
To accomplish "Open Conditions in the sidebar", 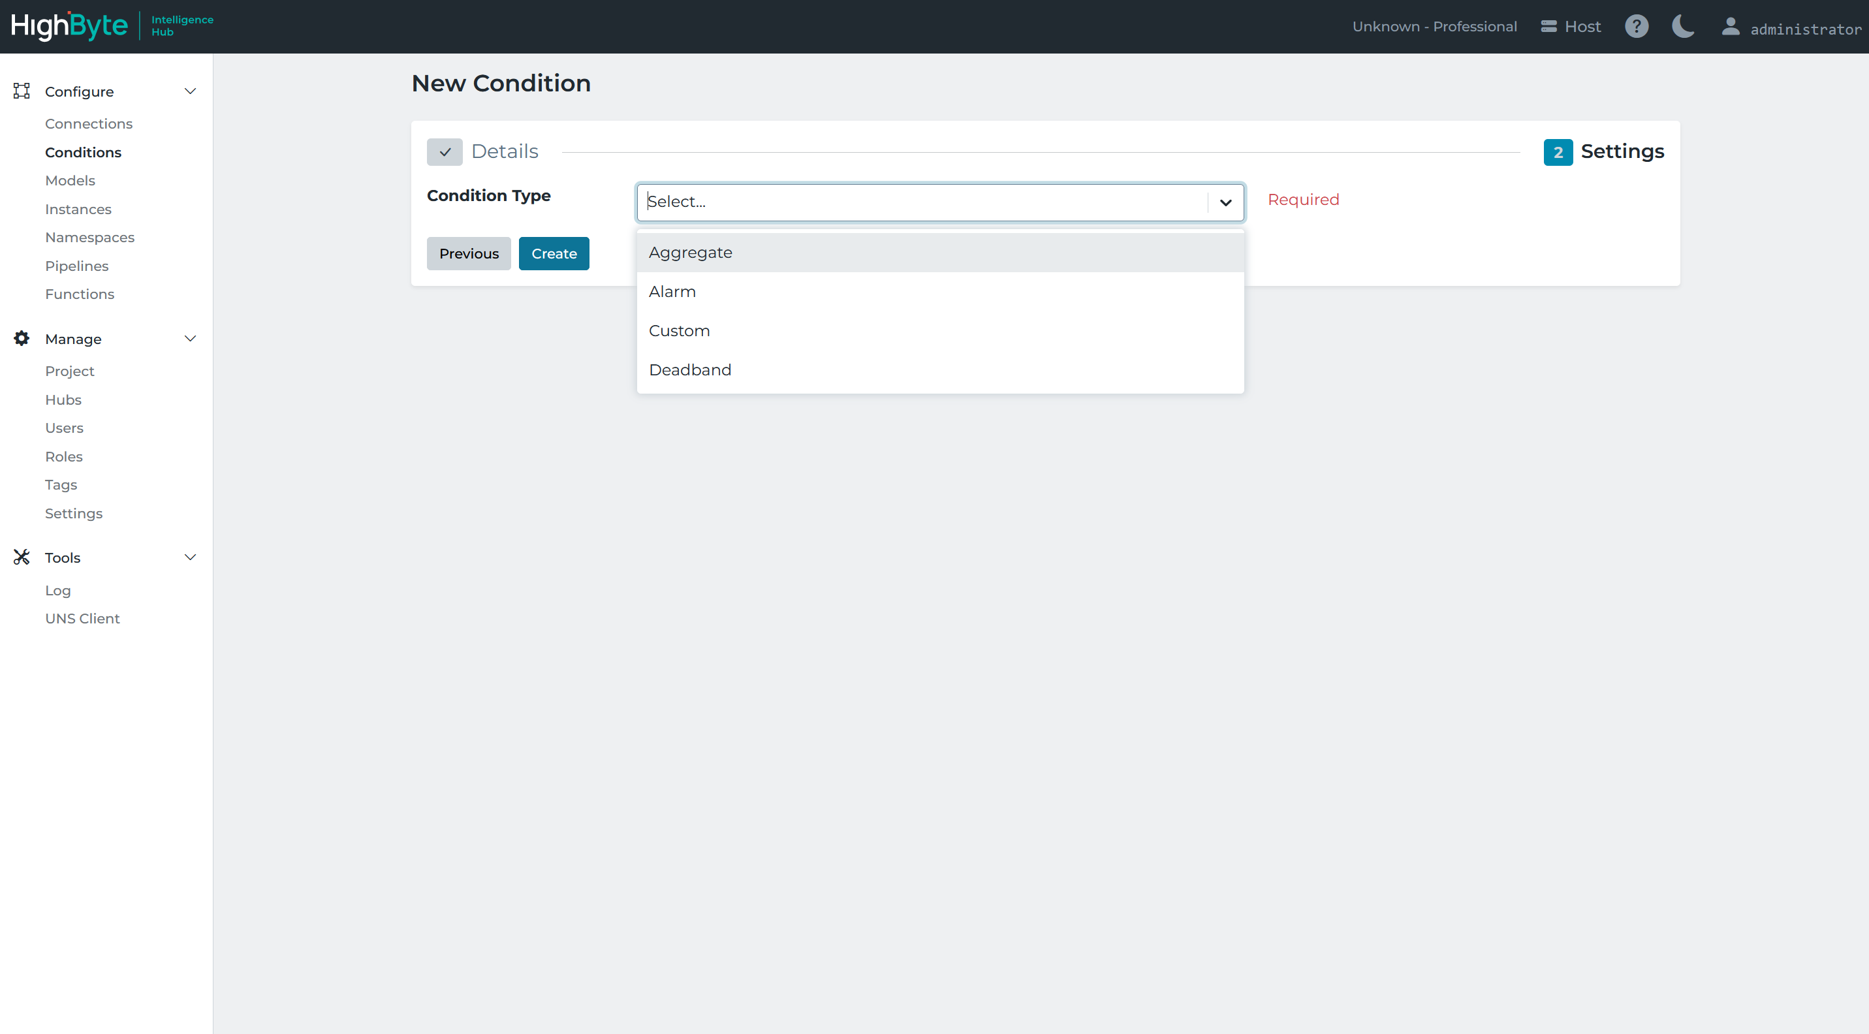I will pyautogui.click(x=83, y=152).
